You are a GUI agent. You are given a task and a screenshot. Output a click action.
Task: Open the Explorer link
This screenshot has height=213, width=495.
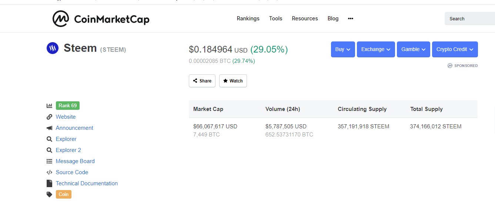(66, 139)
